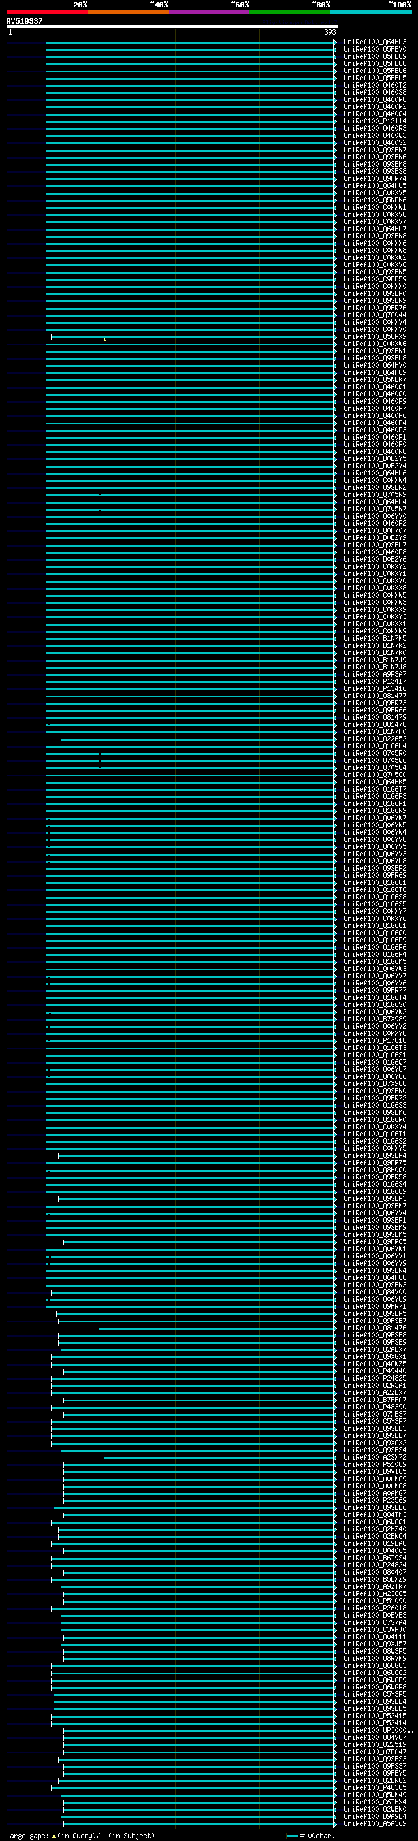
Task: Click the red 20% identity legend segment
Action: 46,12
